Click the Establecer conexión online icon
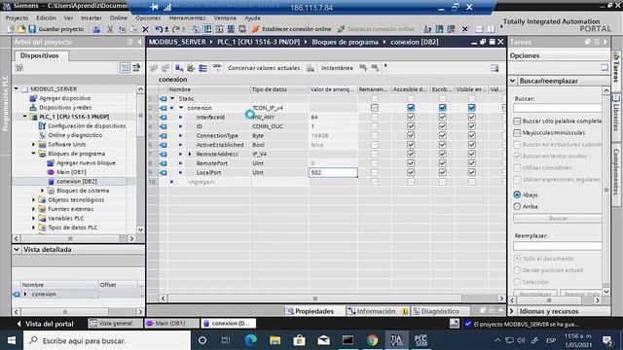The height and width of the screenshot is (350, 623). (255, 29)
